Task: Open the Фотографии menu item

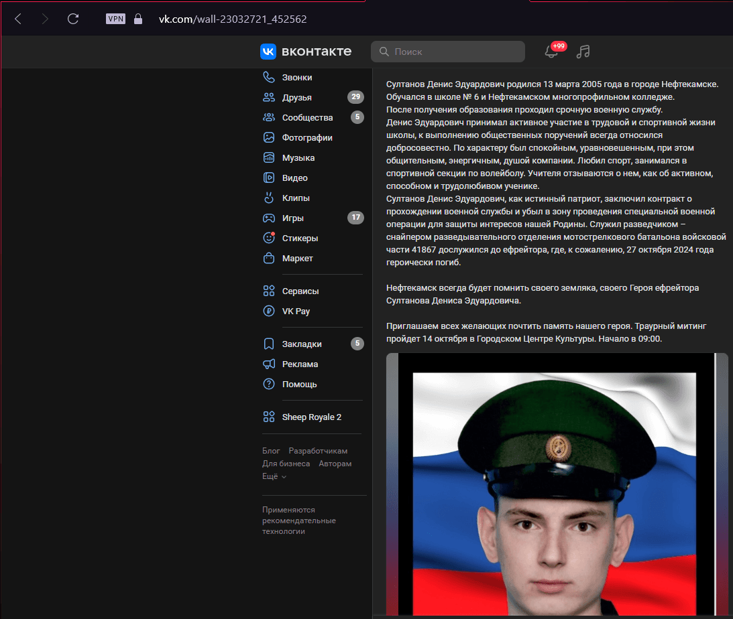Action: 307,138
